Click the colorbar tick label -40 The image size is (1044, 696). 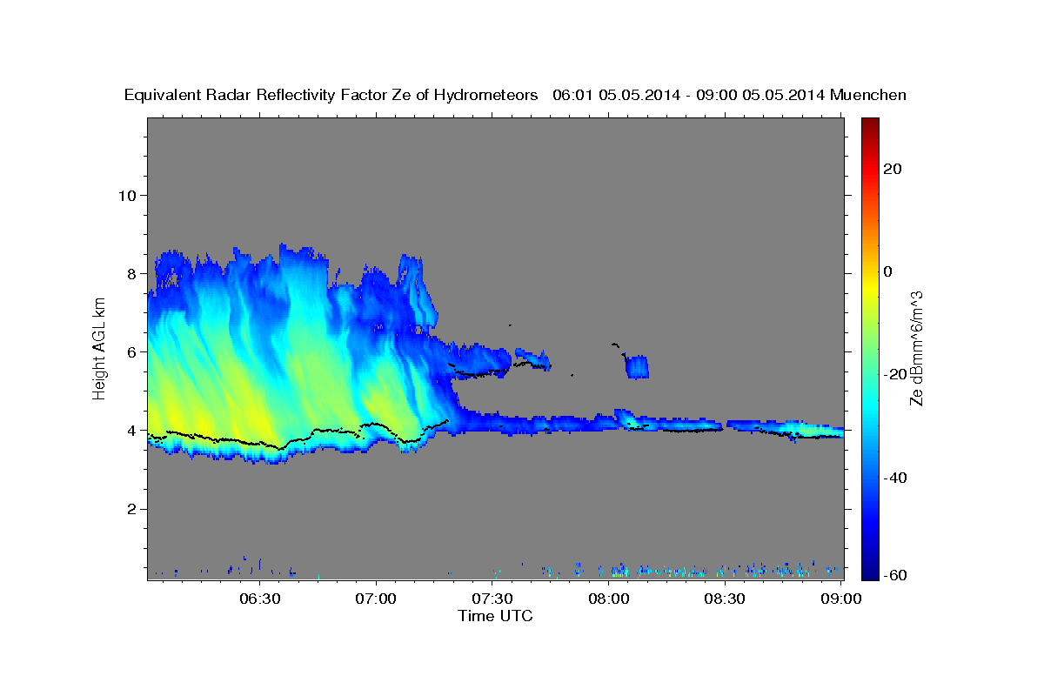point(893,478)
